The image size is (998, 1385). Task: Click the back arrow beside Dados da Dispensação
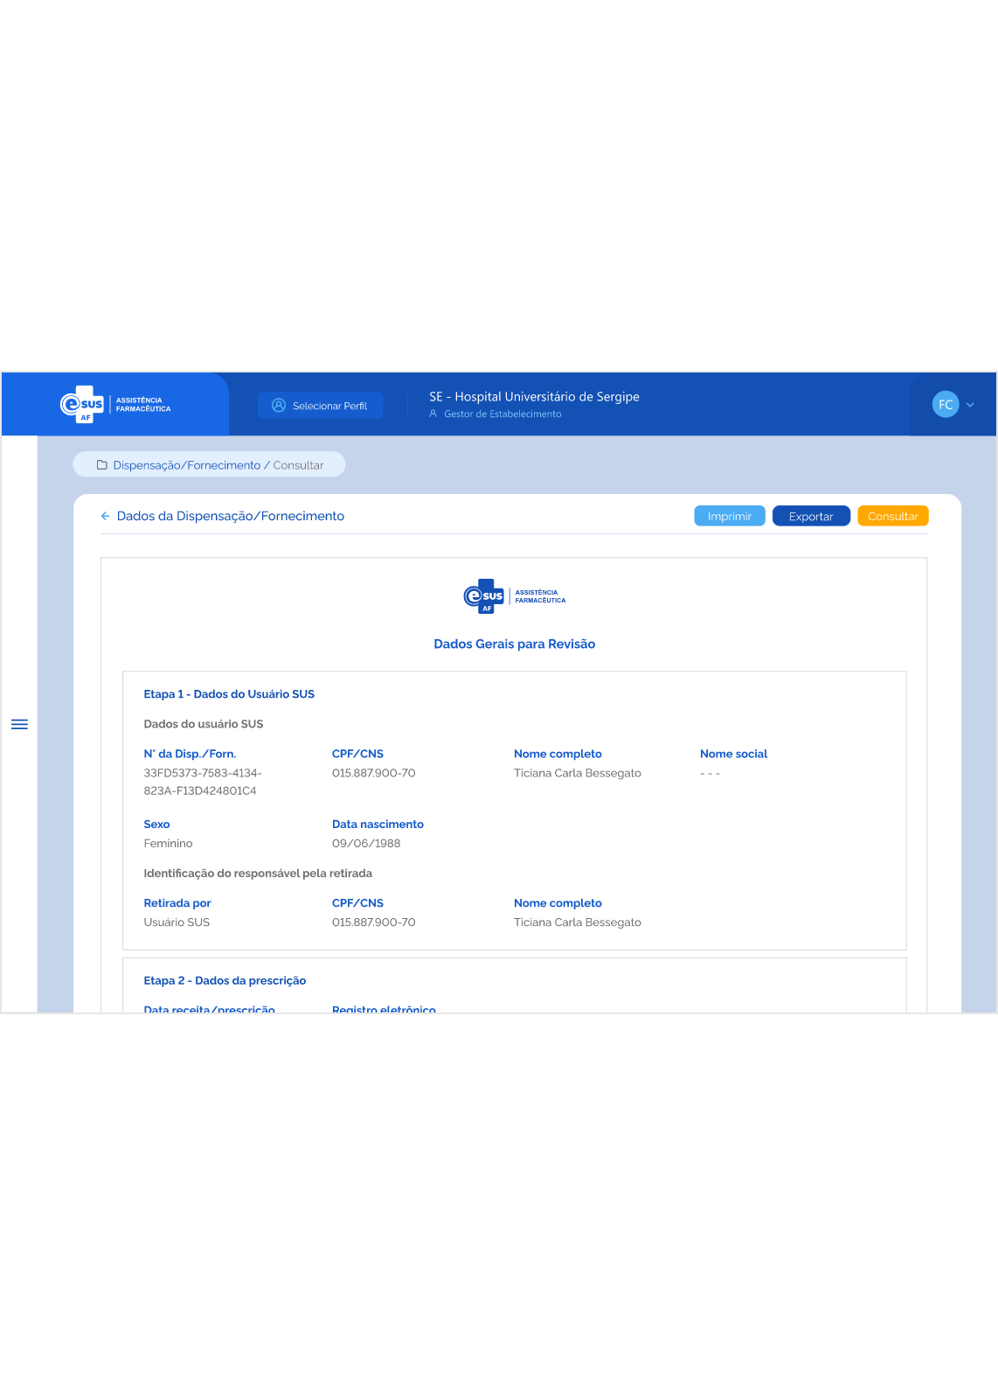pyautogui.click(x=106, y=517)
